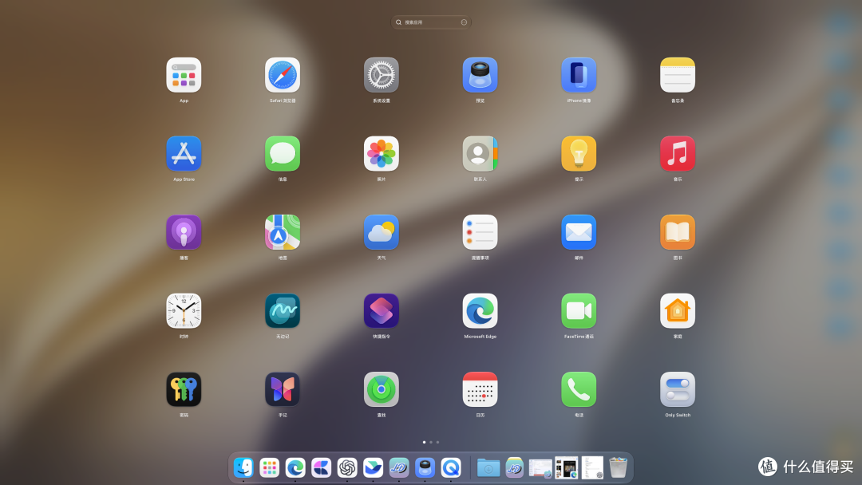
Task: Open System Settings gear icon
Action: click(x=381, y=75)
